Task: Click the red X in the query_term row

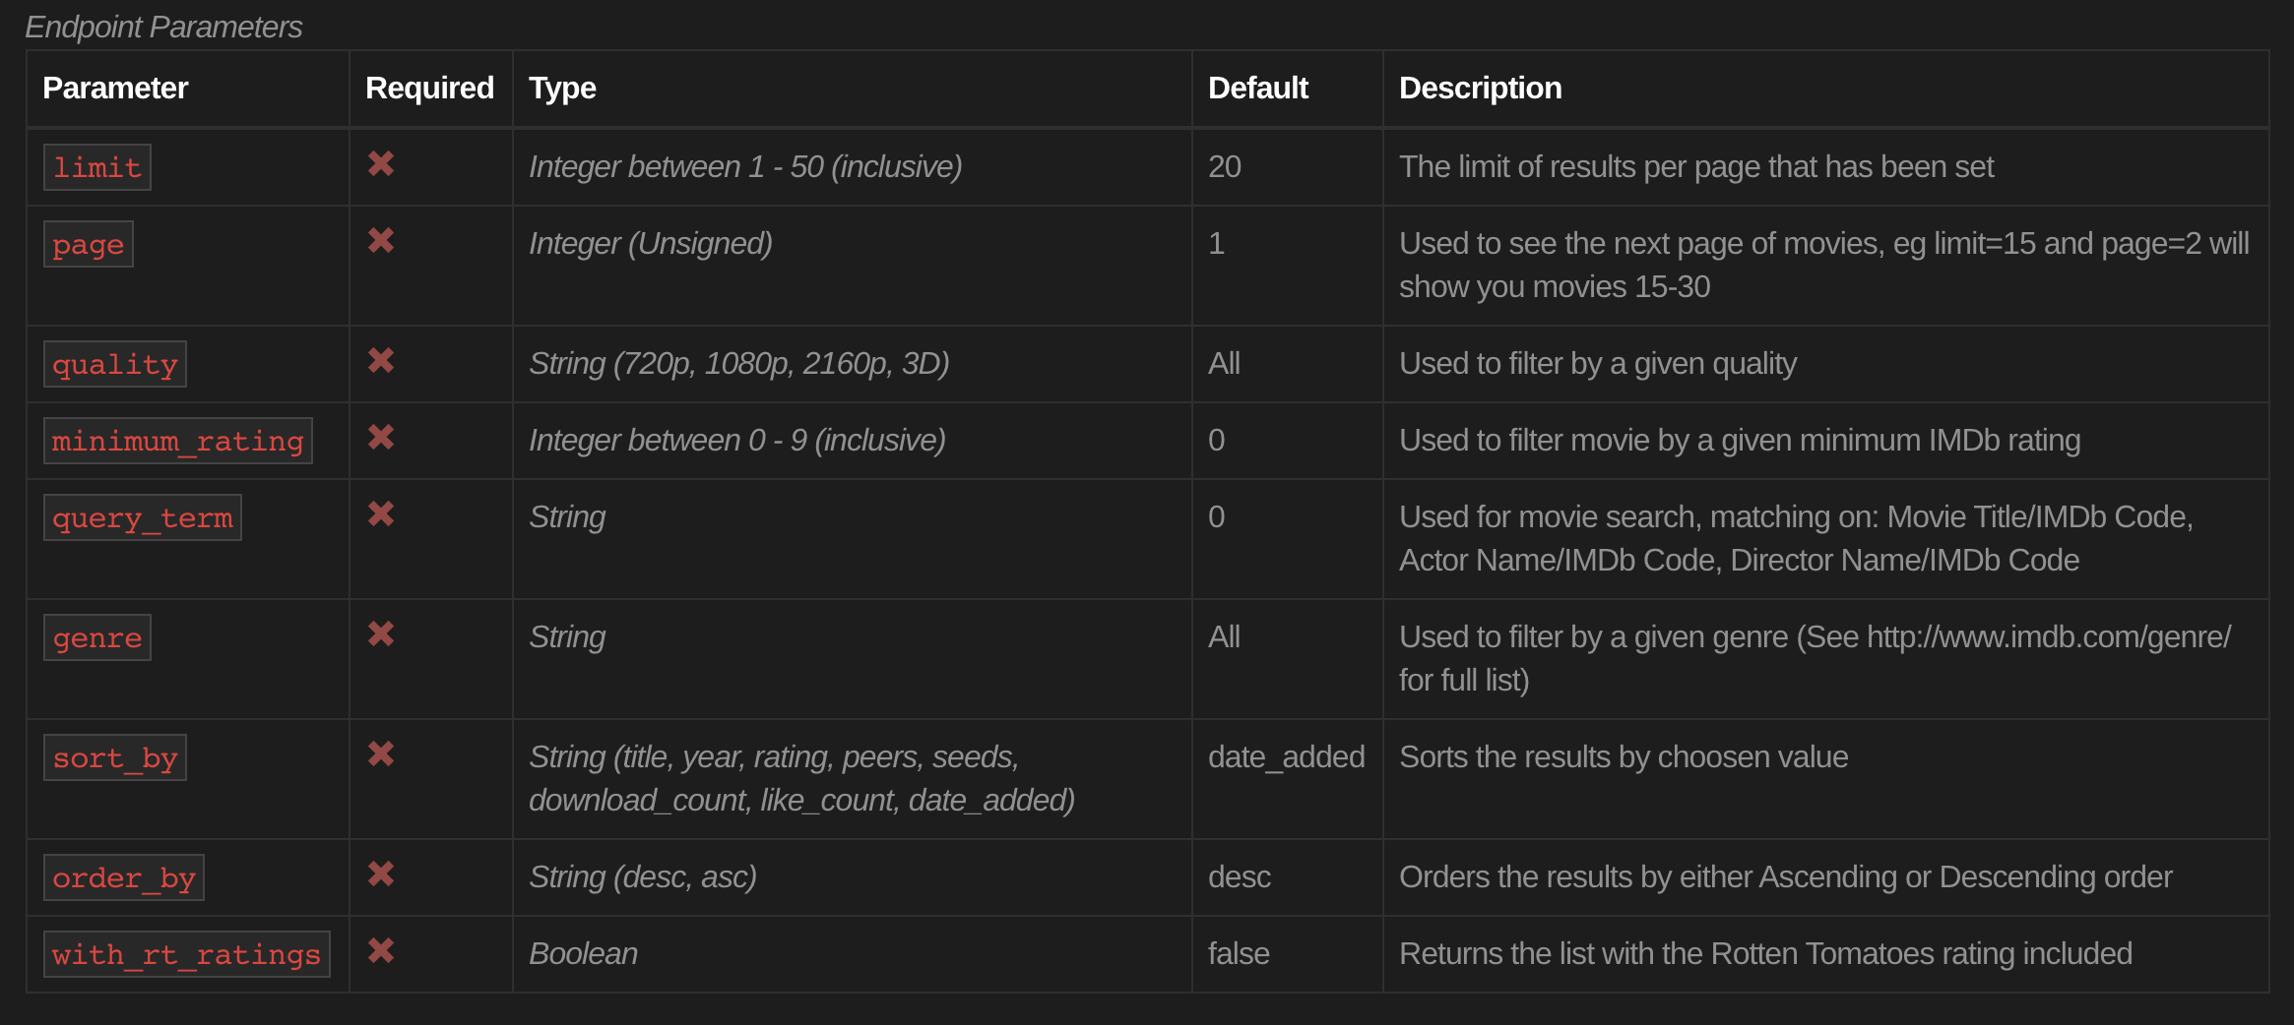Action: 381,513
